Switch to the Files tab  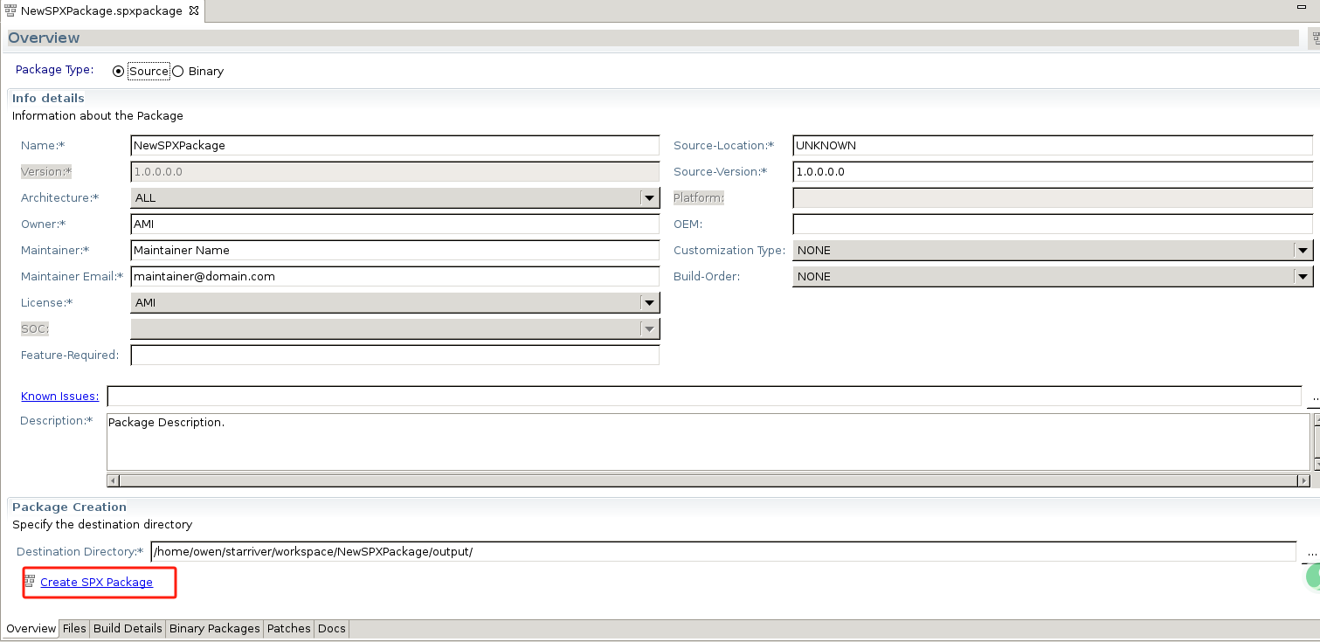pyautogui.click(x=74, y=628)
